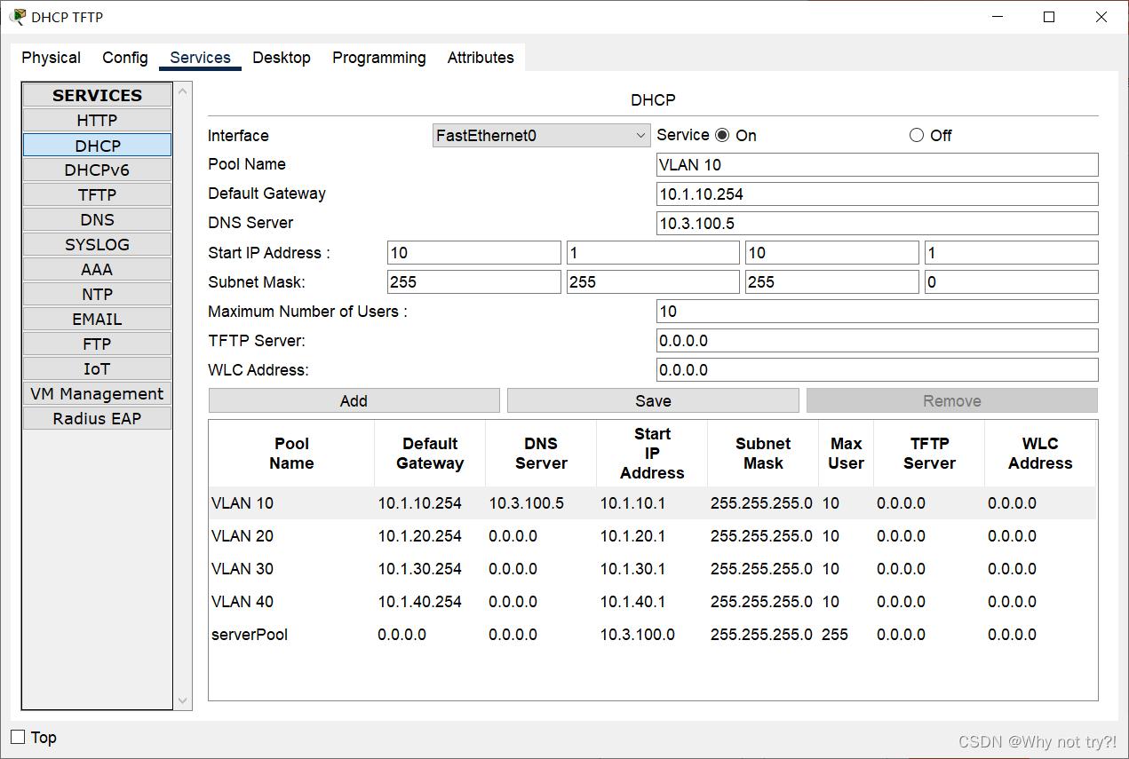
Task: Select the serverPool row
Action: (652, 635)
